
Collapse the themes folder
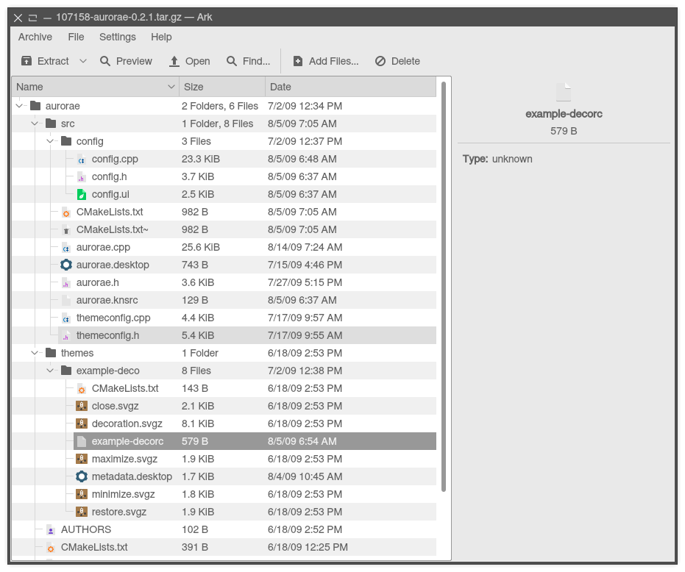(35, 353)
